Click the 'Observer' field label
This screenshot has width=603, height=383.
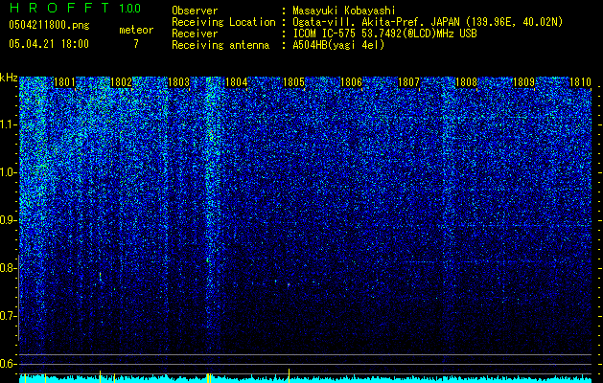tap(195, 11)
